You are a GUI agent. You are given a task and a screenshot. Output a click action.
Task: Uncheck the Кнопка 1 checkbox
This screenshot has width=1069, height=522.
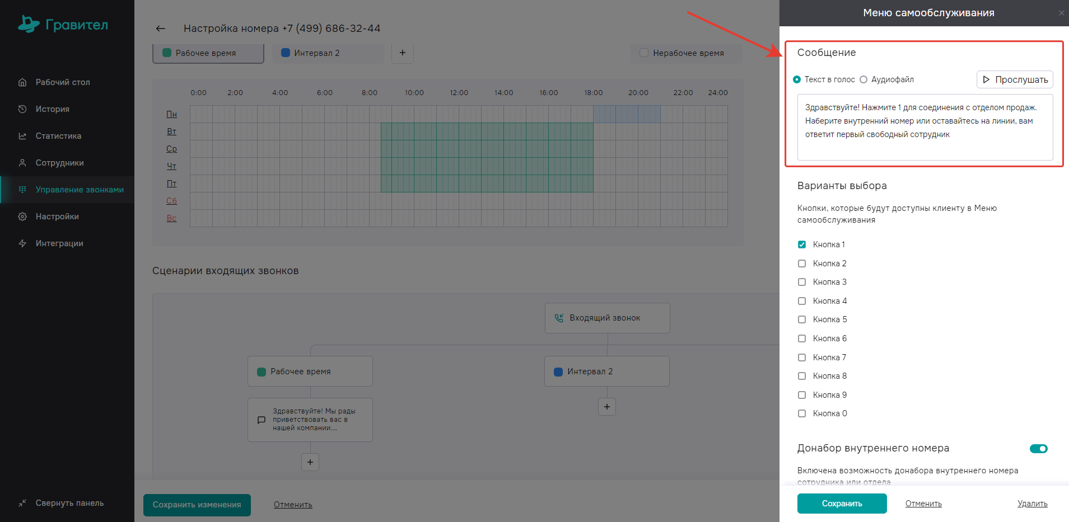click(x=802, y=244)
